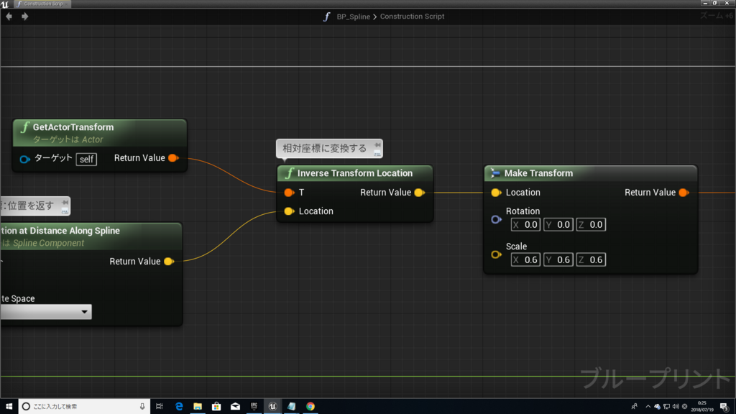Click the T input pin
Screen dimensions: 736x414
click(x=289, y=193)
